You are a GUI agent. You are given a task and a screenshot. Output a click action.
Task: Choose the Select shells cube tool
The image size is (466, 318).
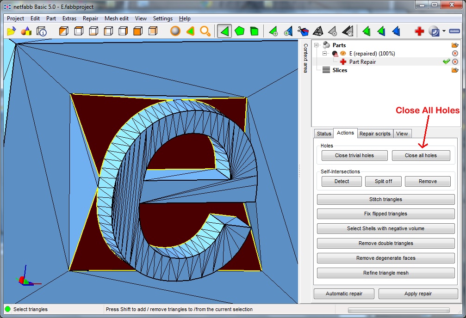click(254, 31)
